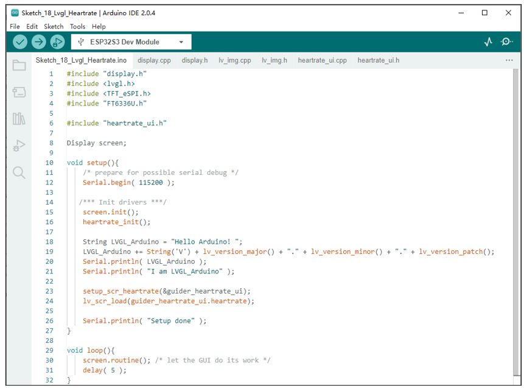The height and width of the screenshot is (388, 524).
Task: Click the "prepare for possible serial debug" comment
Action: point(161,172)
